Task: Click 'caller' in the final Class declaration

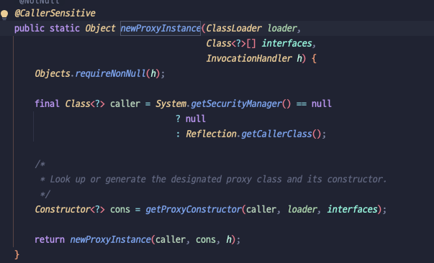Action: click(x=125, y=103)
